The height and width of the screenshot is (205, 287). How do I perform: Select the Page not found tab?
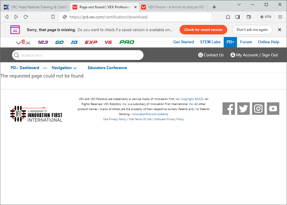[x=104, y=7]
